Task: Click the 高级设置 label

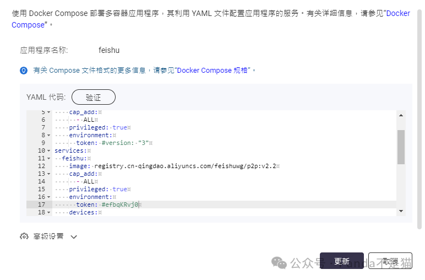Action: click(x=48, y=236)
